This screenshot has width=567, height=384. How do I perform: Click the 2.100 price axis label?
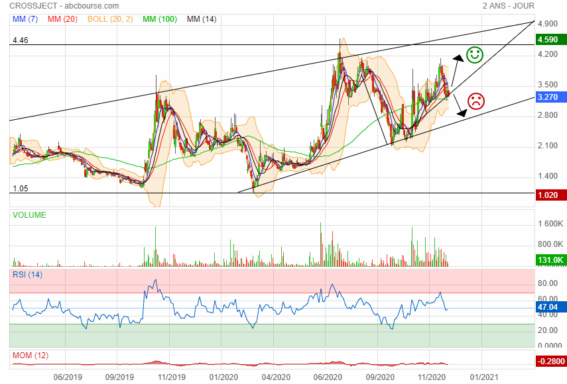tap(548, 146)
